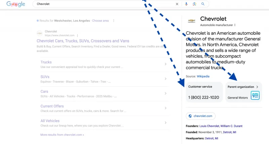The width and height of the screenshot is (269, 144).
Task: Open Google Lens image search icon
Action: (194, 4)
